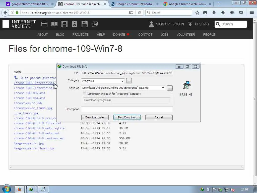Bookmark this page with the star icon
Viewport: 257px width, 193px height.
[197, 13]
